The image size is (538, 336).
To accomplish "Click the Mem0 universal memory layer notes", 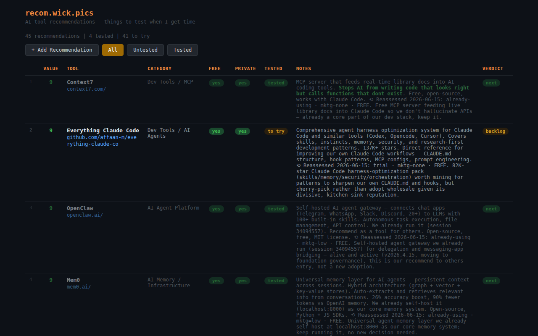I will [x=385, y=306].
